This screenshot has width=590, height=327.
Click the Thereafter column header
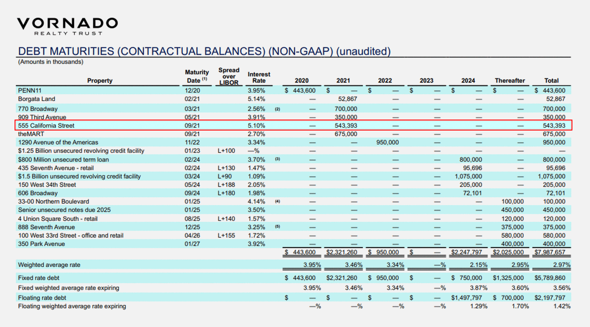510,81
